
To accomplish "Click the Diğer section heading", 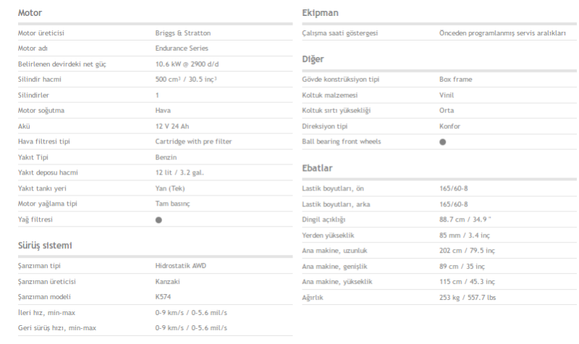I will (x=313, y=59).
